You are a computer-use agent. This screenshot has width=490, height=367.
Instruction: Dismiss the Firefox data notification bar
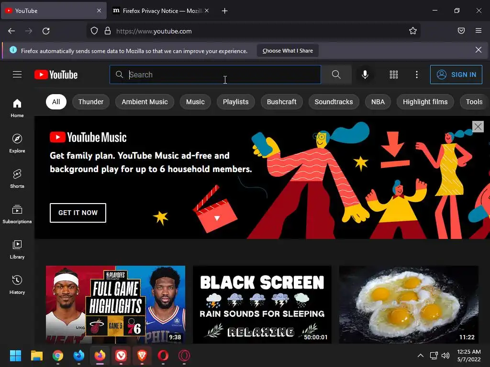coord(479,50)
